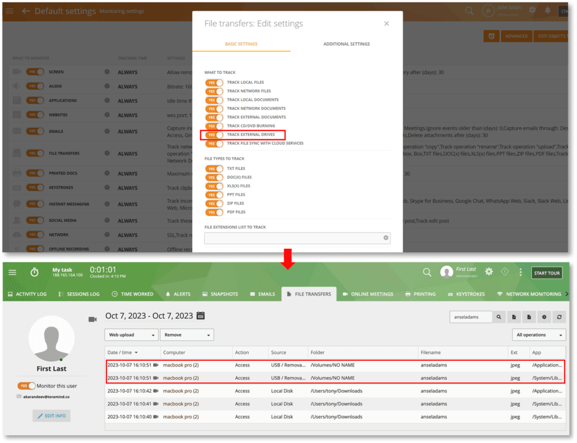Toggle Track Local Documents switch
Viewport: 577px width, 443px height.
(x=214, y=100)
